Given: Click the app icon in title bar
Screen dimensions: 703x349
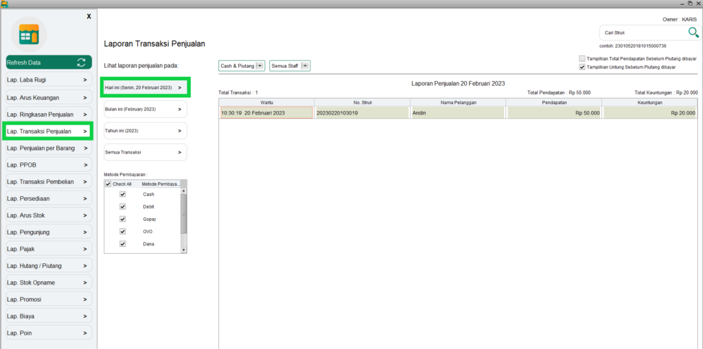Looking at the screenshot, I should point(4,4).
